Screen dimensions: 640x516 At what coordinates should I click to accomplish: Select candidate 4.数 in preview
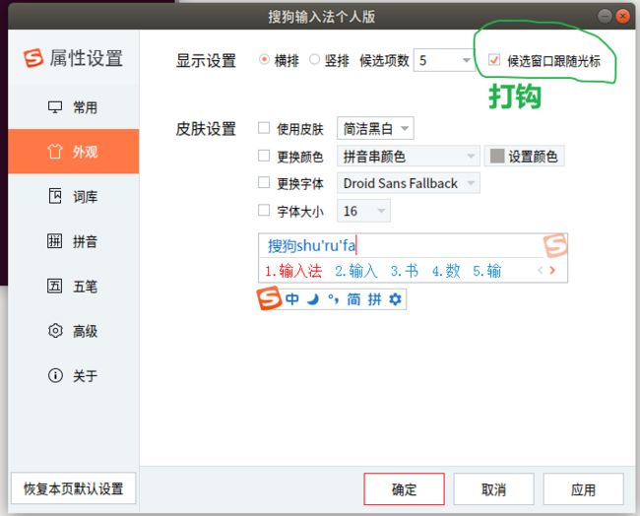click(446, 270)
